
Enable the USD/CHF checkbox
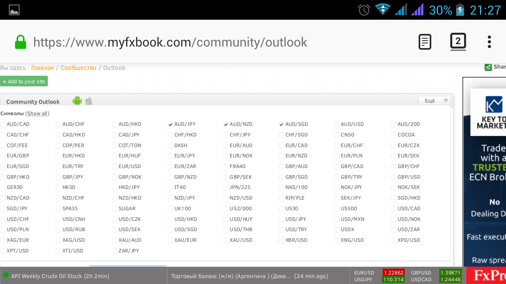[3, 220]
